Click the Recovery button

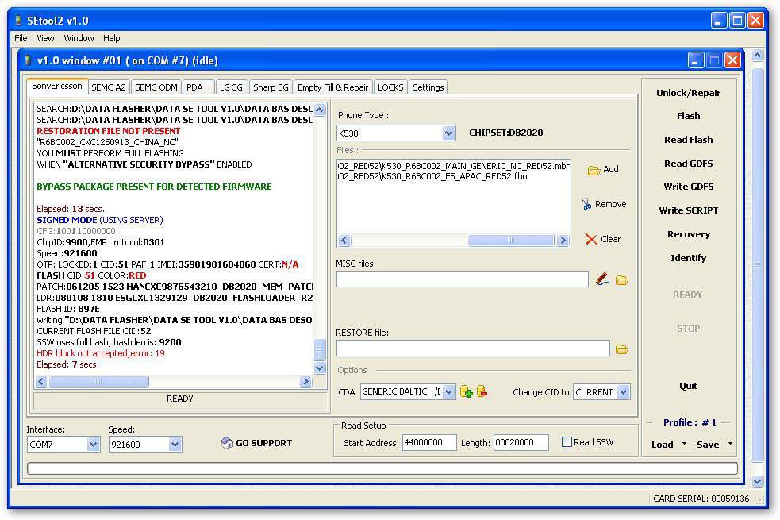(x=688, y=234)
